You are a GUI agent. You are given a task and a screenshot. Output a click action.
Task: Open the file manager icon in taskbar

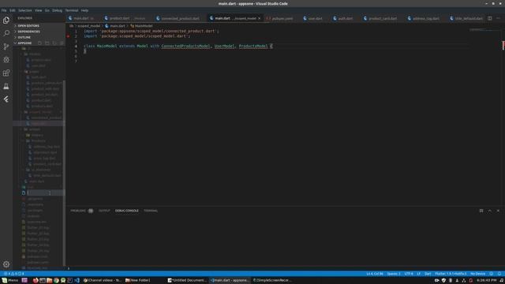(49, 281)
